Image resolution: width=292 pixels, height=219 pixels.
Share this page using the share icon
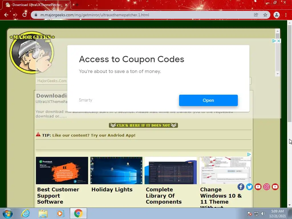pos(256,15)
